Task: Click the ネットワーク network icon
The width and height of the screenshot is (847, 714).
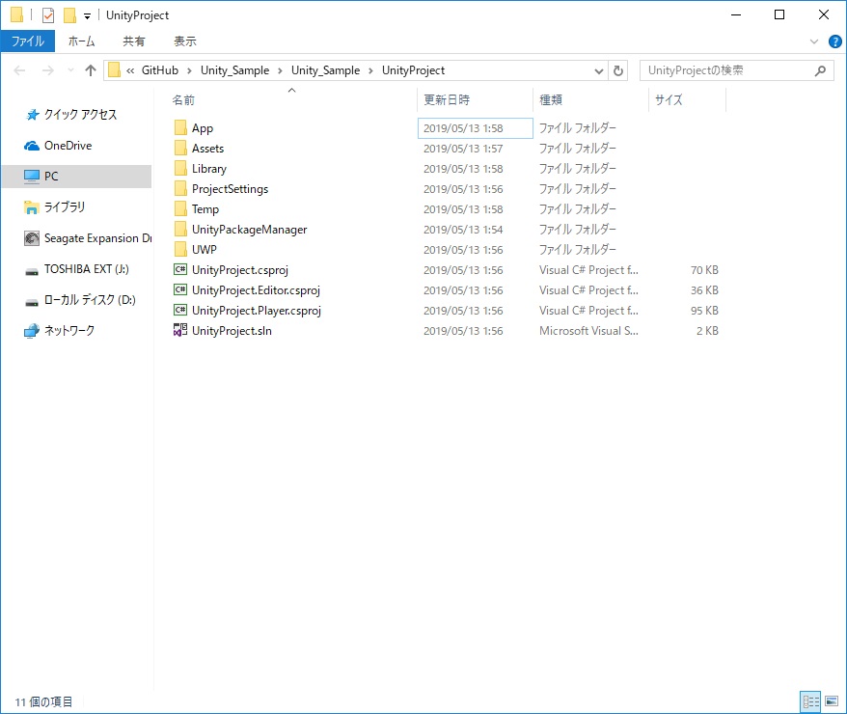Action: [32, 331]
